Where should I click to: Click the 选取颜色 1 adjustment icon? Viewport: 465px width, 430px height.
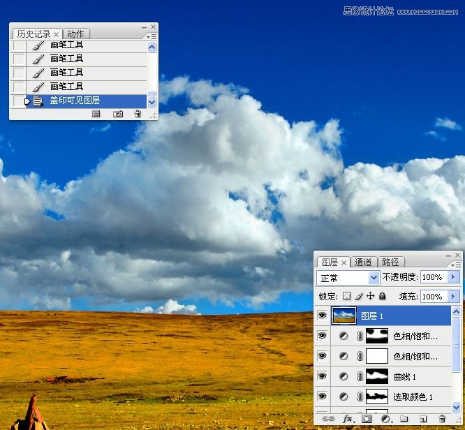344,396
